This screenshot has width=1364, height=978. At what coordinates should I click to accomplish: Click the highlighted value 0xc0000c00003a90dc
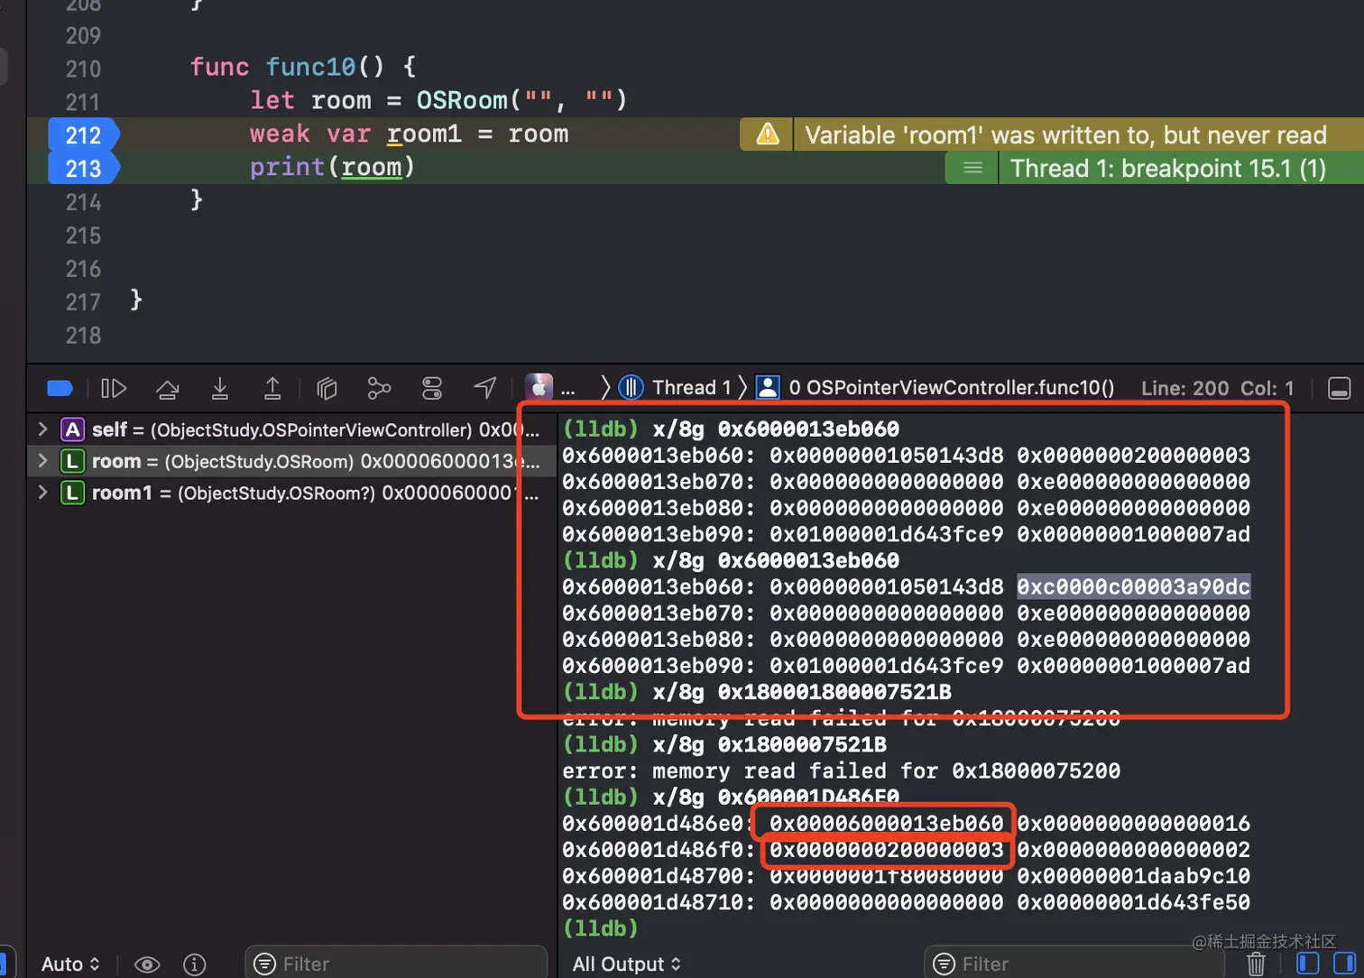(x=1133, y=586)
